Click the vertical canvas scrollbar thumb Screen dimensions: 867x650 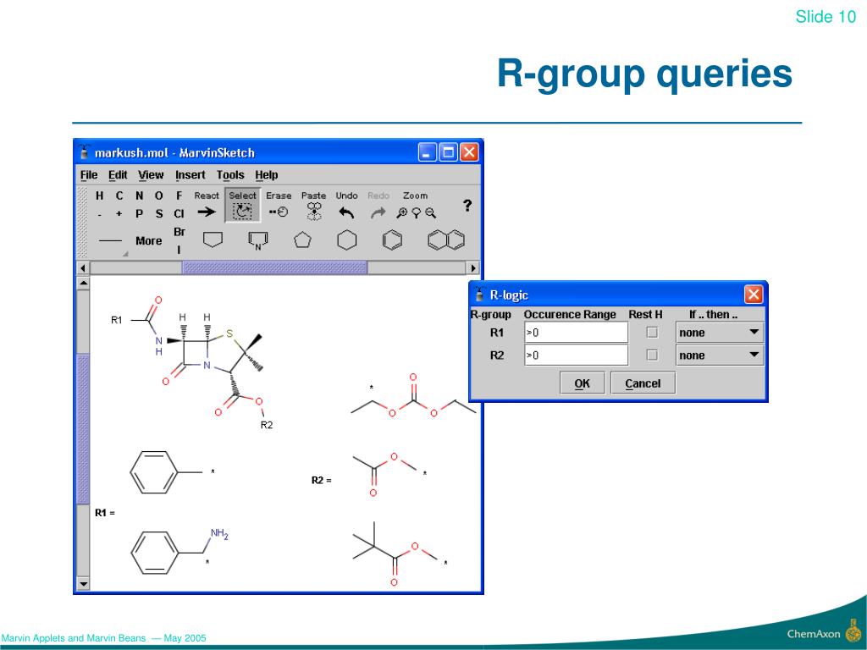(83, 429)
